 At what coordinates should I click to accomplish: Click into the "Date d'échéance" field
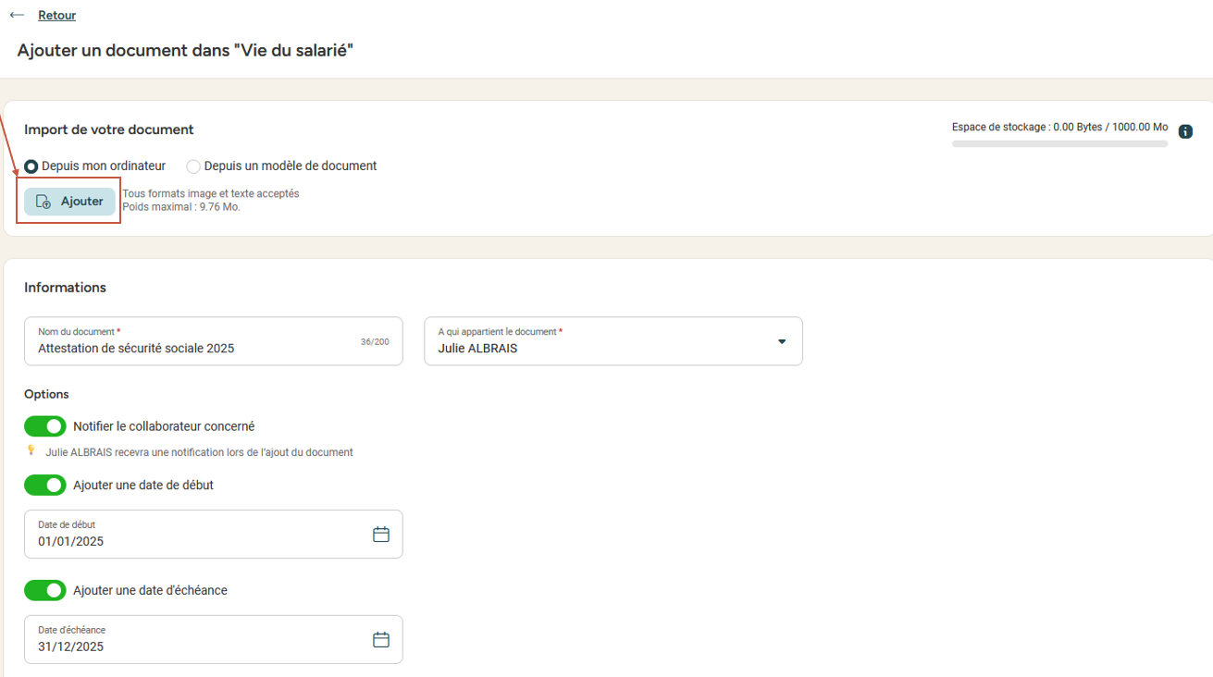click(194, 646)
